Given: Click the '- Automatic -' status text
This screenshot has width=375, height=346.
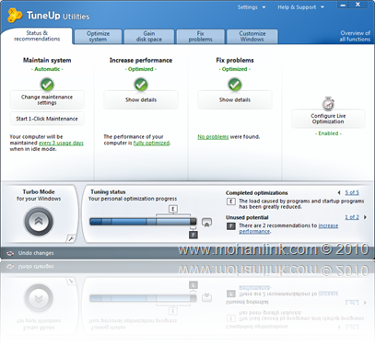Looking at the screenshot, I should click(47, 69).
